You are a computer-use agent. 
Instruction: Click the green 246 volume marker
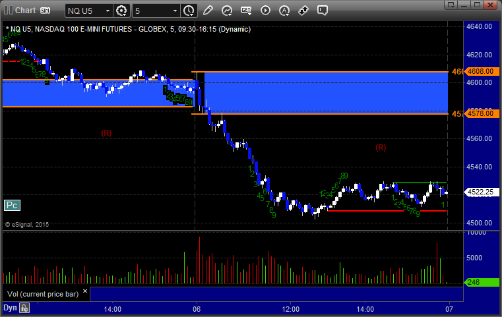pyautogui.click(x=482, y=282)
